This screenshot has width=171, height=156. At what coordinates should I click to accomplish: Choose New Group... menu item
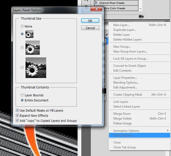pos(140,47)
